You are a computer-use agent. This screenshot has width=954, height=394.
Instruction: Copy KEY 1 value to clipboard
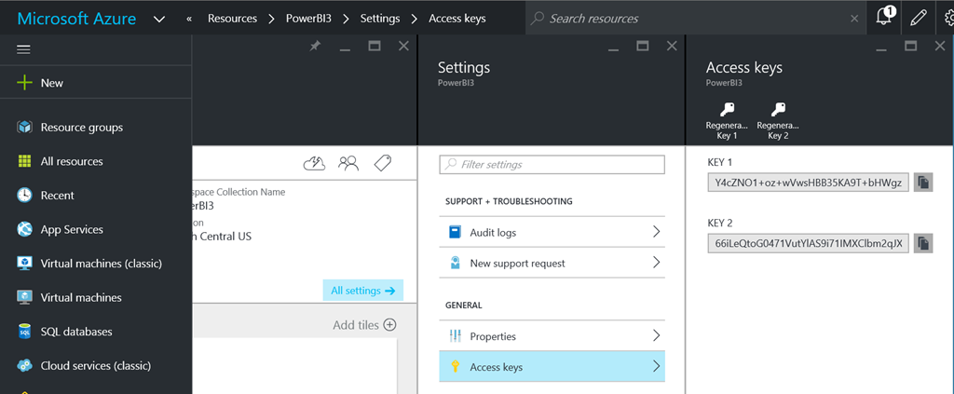click(x=922, y=183)
